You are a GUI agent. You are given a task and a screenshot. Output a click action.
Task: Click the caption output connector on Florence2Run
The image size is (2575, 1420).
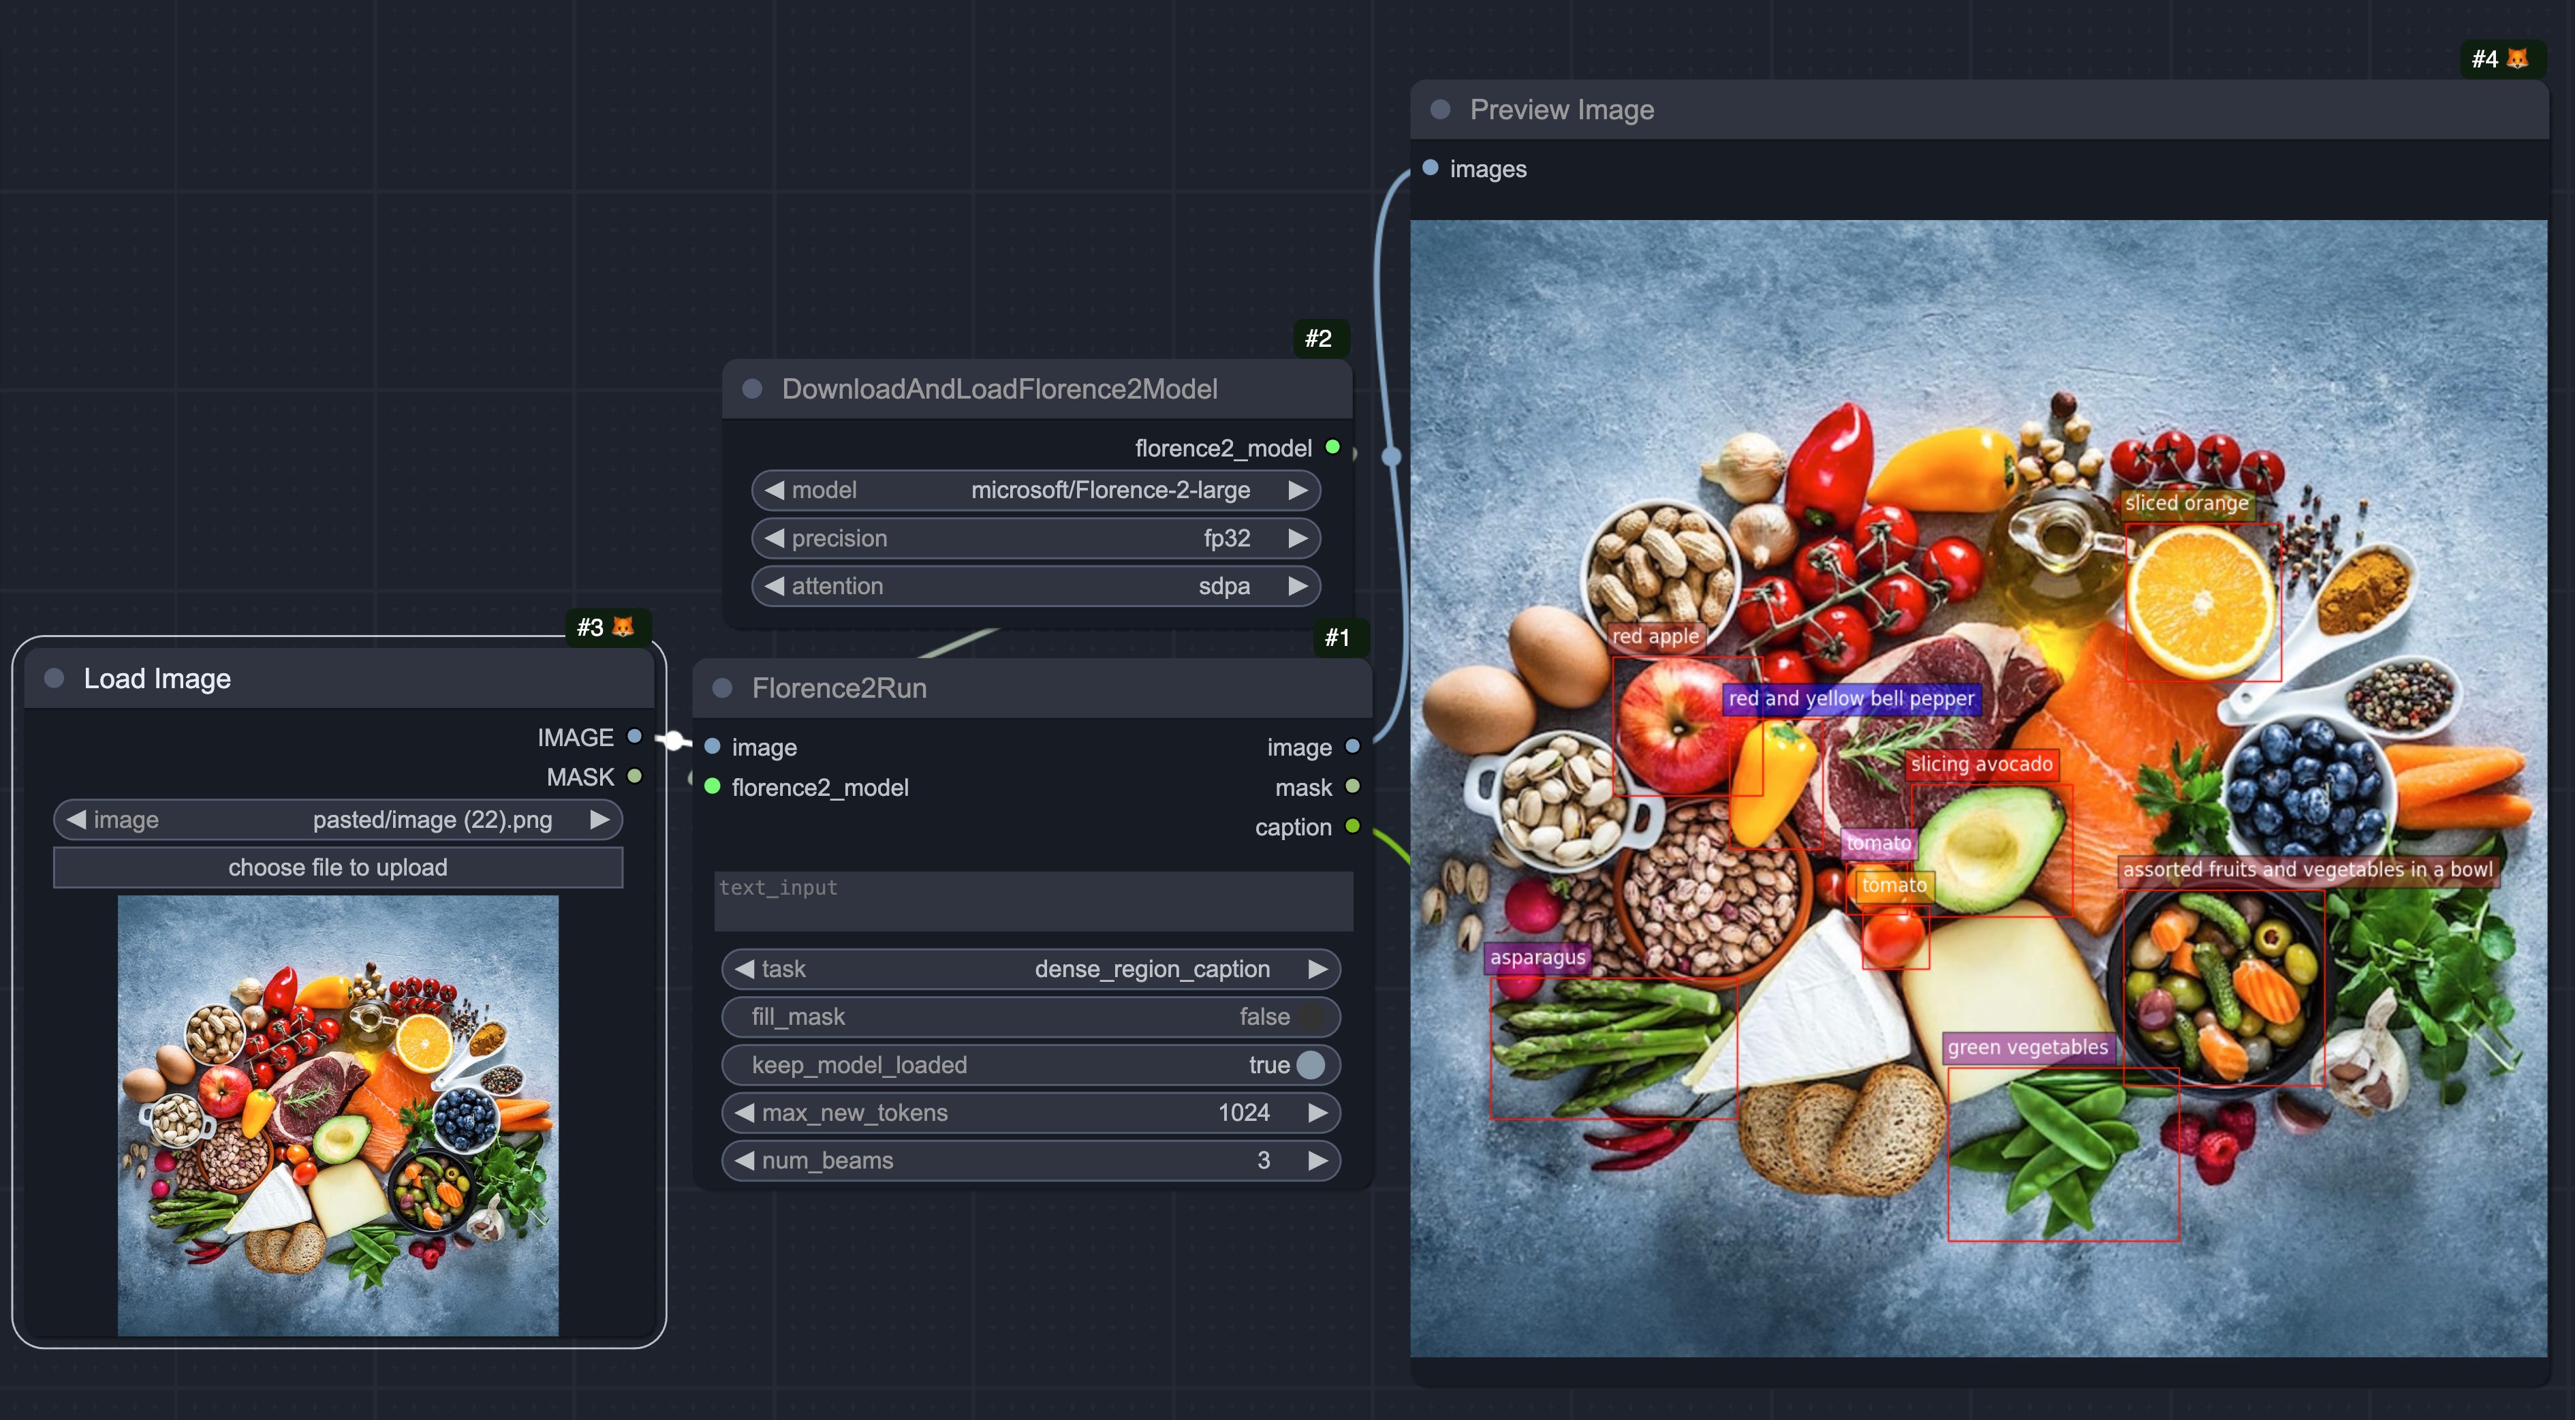tap(1352, 826)
